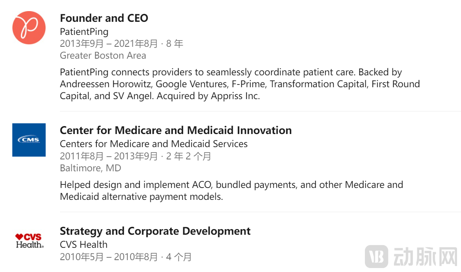
Task: Click the ACO bundled payments description text
Action: (x=231, y=191)
